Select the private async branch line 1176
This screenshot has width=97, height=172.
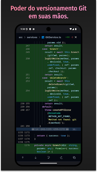(48, 148)
